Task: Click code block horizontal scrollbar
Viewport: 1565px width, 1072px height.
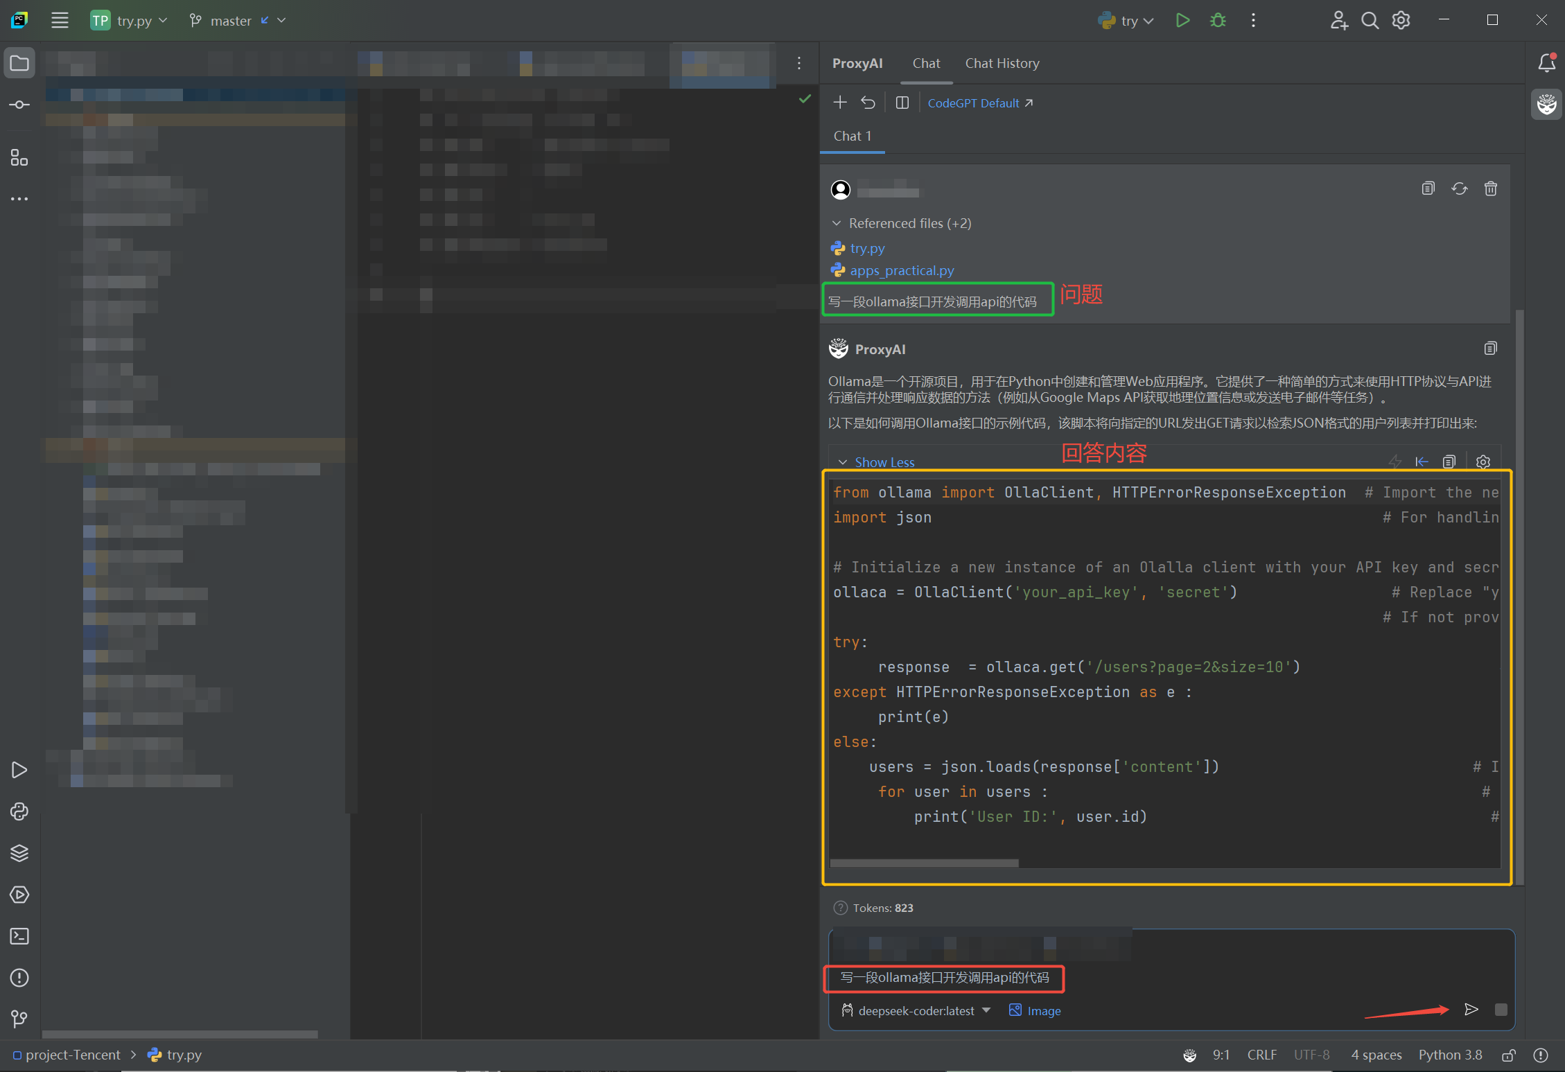Action: click(x=924, y=863)
